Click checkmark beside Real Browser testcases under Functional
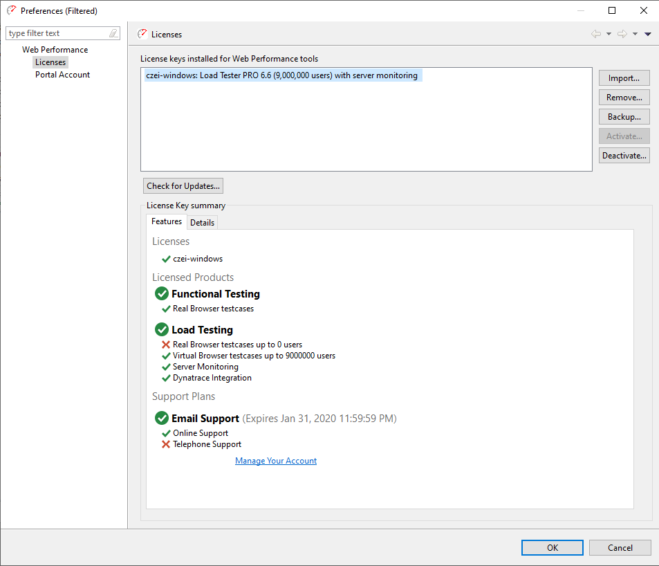 click(166, 309)
